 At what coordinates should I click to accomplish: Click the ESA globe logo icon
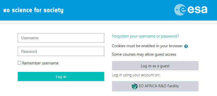180,10
